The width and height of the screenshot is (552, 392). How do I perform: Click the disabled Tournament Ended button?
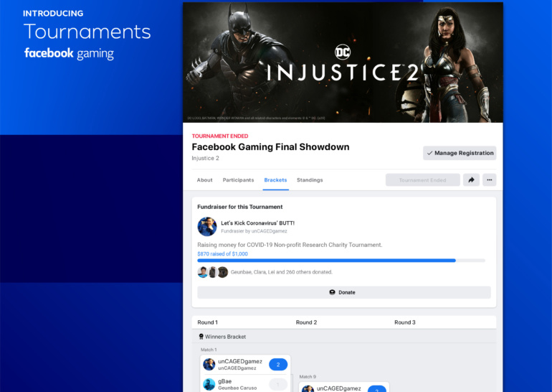click(x=423, y=179)
